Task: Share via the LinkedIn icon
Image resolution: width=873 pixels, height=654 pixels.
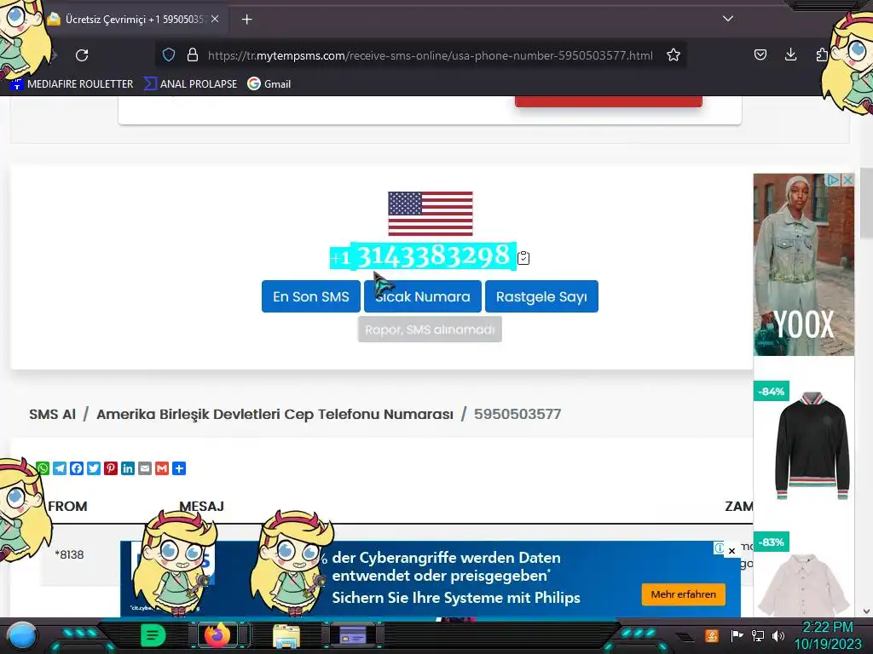Action: pos(128,468)
